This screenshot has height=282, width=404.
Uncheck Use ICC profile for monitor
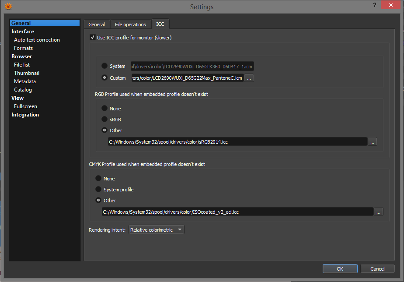tap(92, 38)
